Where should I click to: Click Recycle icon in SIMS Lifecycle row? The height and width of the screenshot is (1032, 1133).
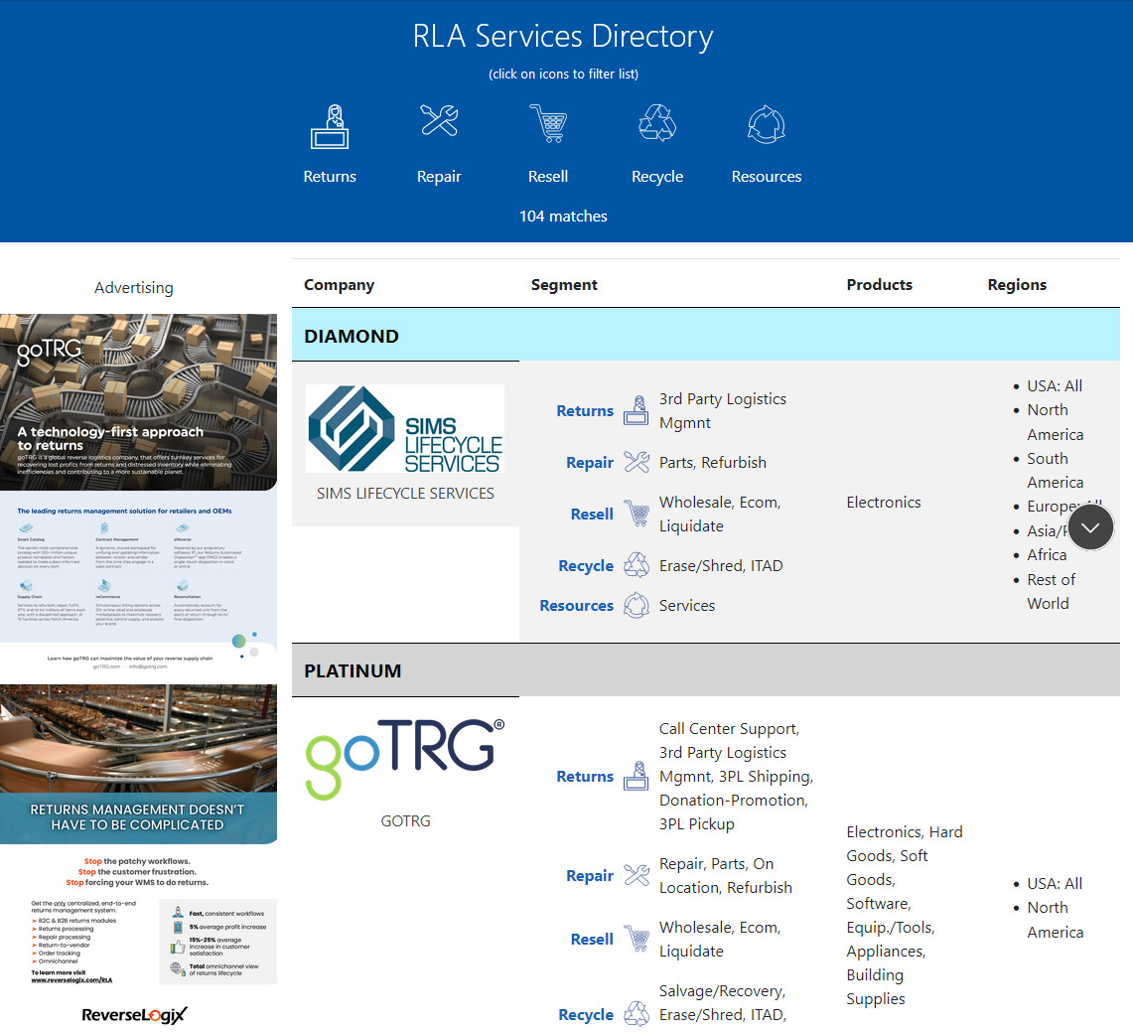[x=636, y=565]
